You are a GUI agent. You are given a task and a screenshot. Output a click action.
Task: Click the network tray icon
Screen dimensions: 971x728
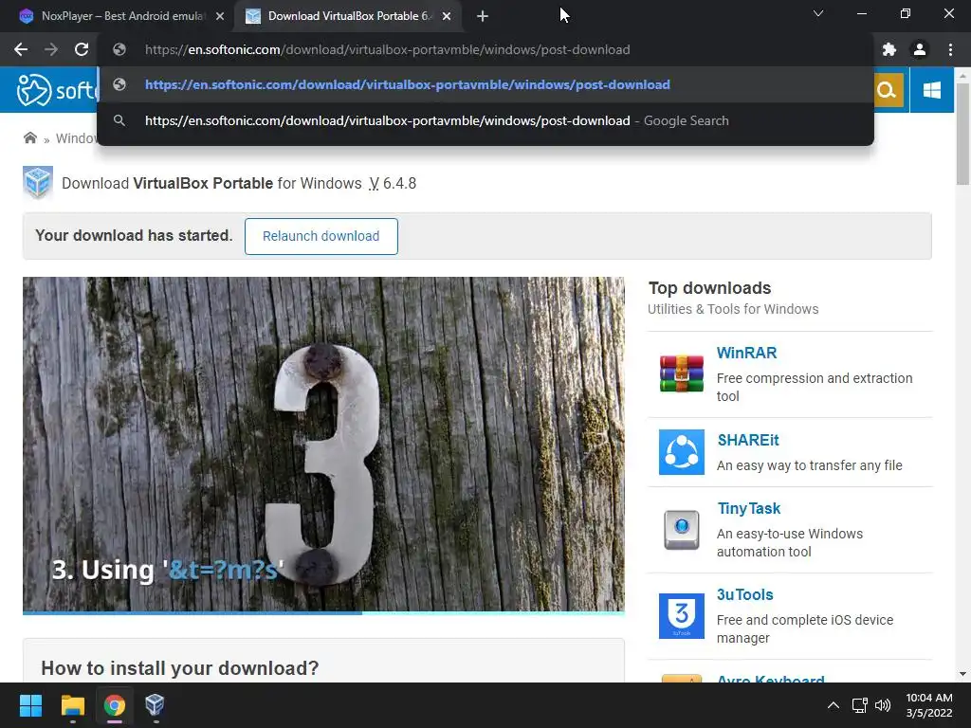(859, 705)
